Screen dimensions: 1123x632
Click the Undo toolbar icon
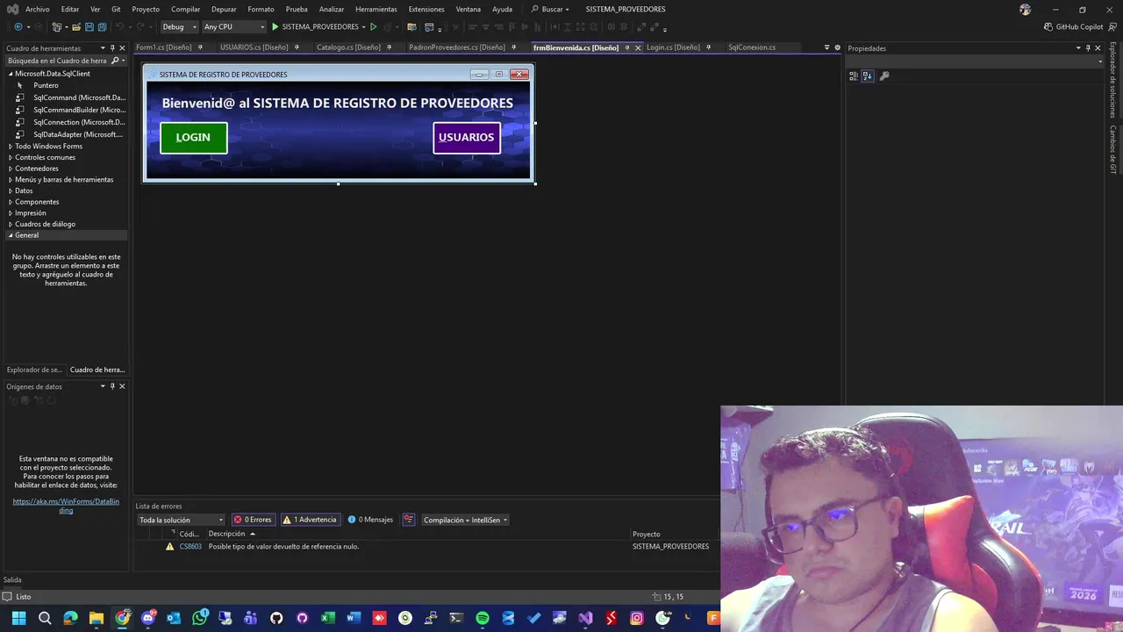pyautogui.click(x=119, y=27)
